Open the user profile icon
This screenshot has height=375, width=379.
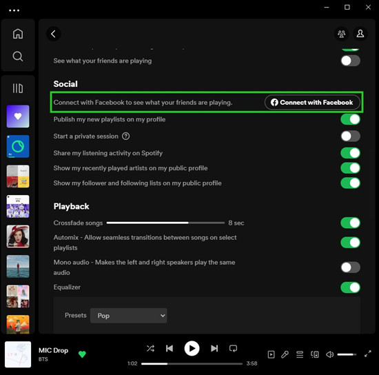point(360,34)
